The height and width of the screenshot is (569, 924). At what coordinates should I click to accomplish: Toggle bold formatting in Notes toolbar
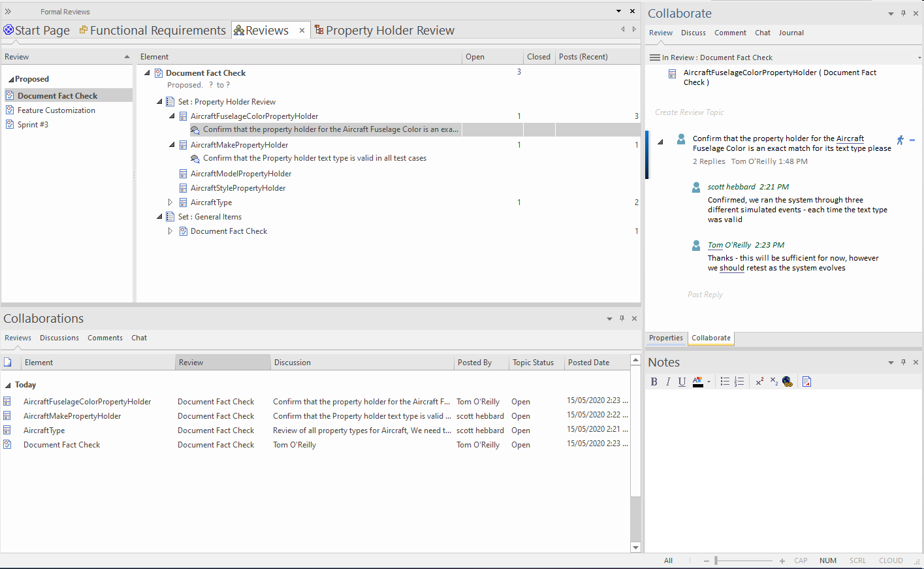(654, 382)
